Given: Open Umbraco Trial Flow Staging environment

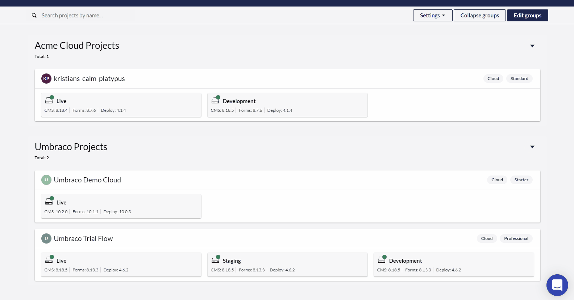Looking at the screenshot, I should point(287,265).
